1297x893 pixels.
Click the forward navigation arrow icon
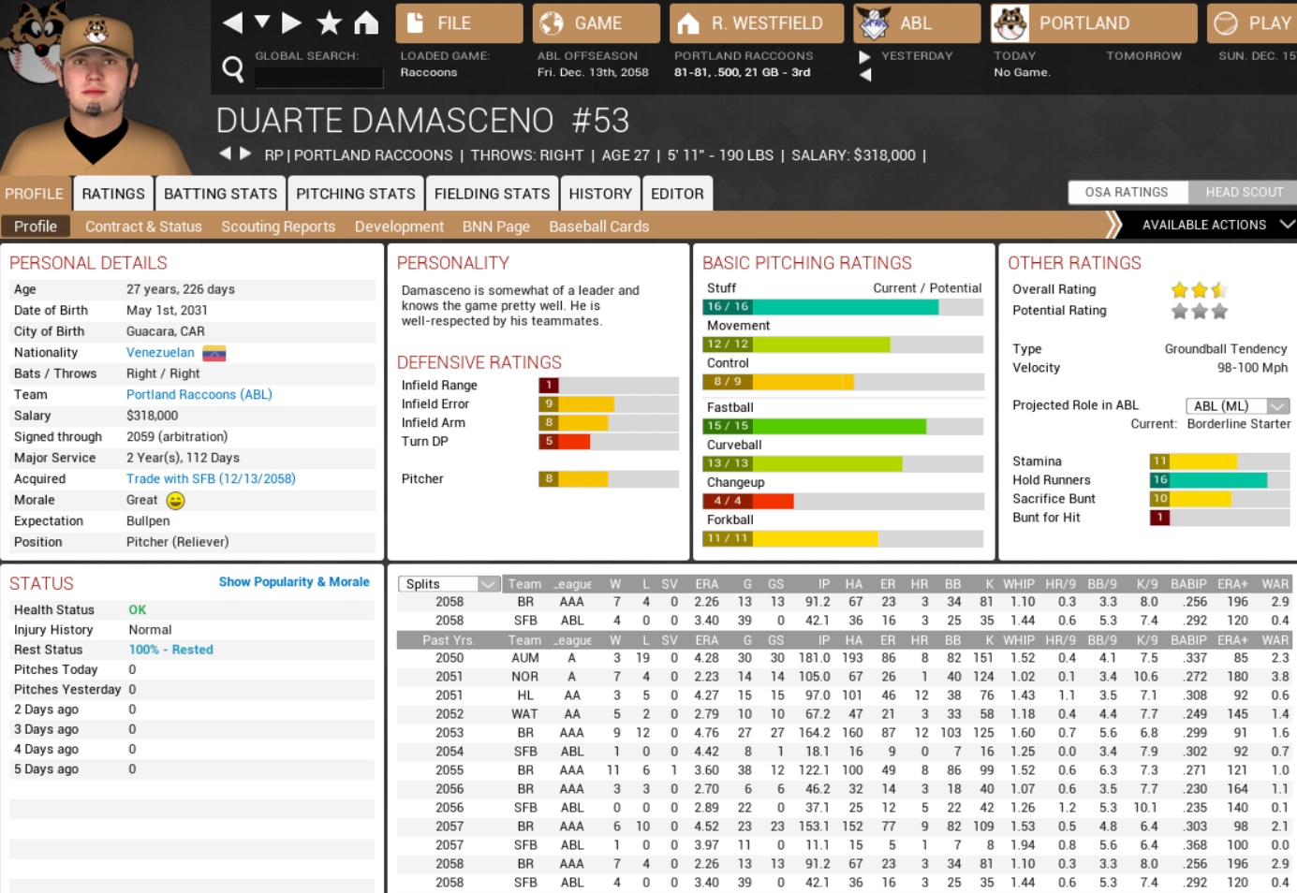[292, 22]
